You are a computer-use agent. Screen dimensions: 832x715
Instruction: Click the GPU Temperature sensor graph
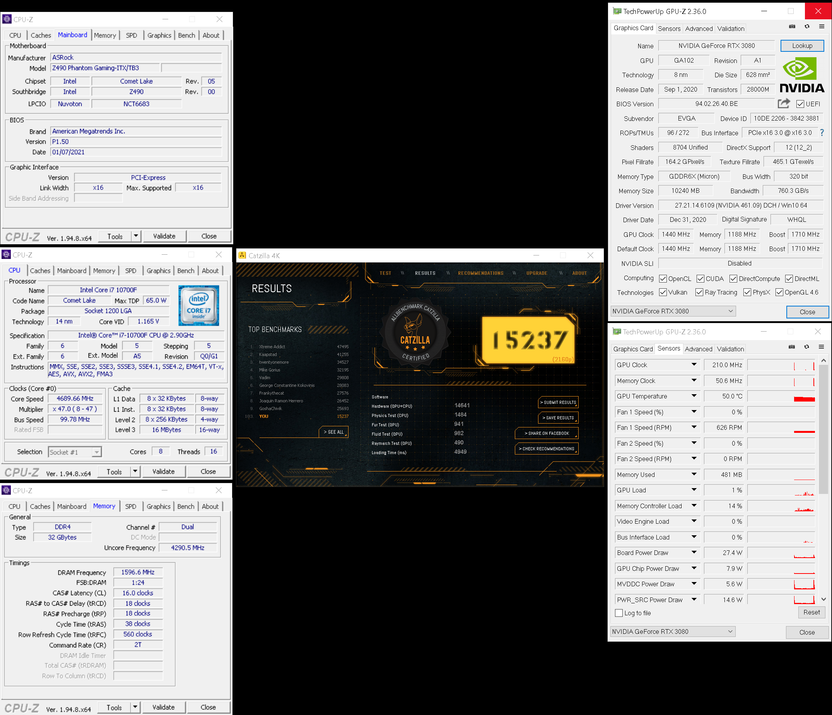(781, 396)
